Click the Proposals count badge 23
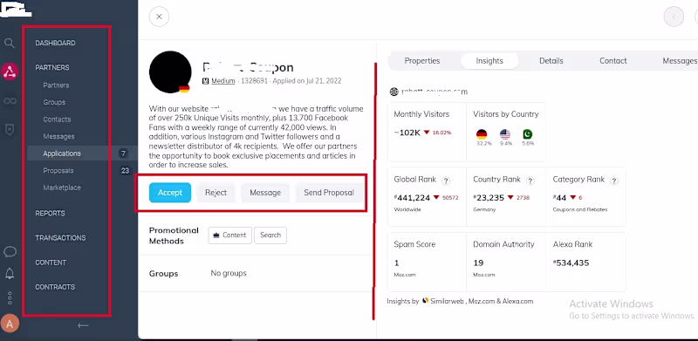 coord(125,171)
